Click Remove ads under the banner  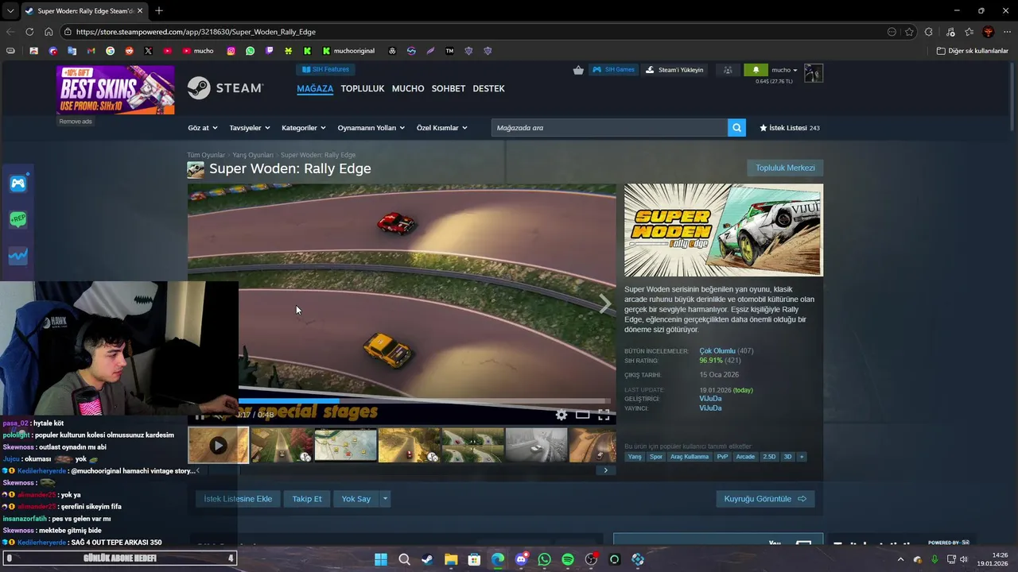(76, 122)
